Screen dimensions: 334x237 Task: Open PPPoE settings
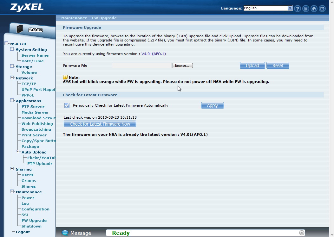(x=28, y=95)
